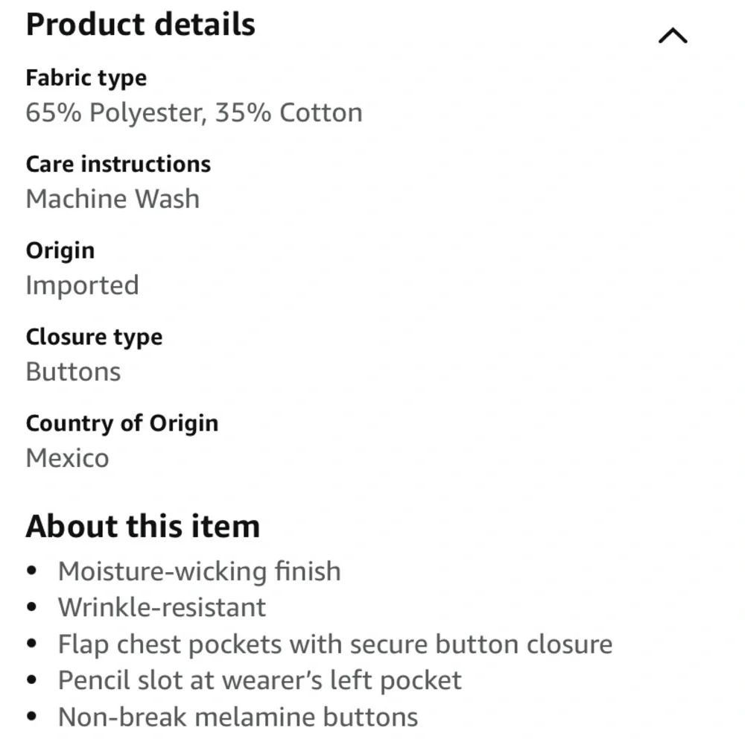Click the Pencil slot bullet text
The image size is (745, 745).
tap(259, 680)
